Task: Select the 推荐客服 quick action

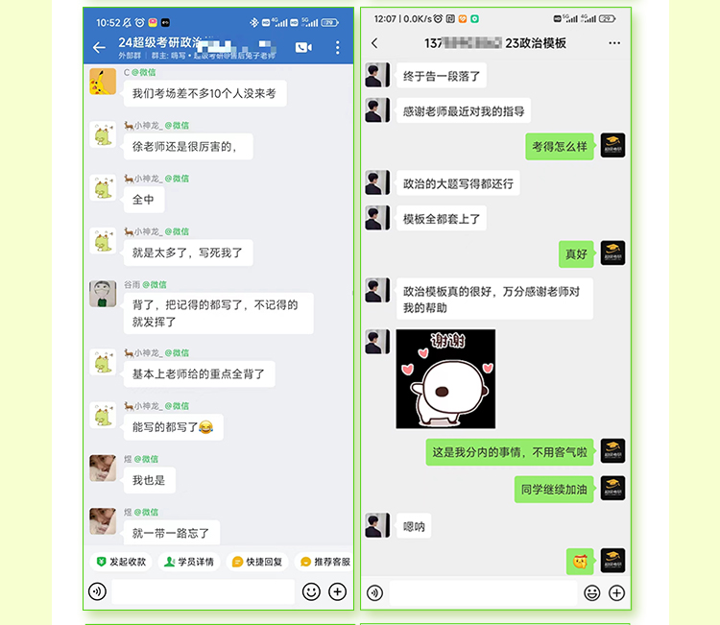Action: click(324, 562)
